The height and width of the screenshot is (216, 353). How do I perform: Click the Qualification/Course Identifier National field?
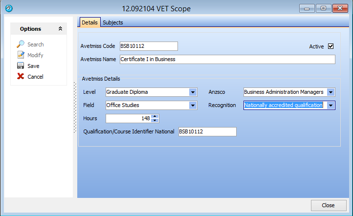click(x=207, y=131)
